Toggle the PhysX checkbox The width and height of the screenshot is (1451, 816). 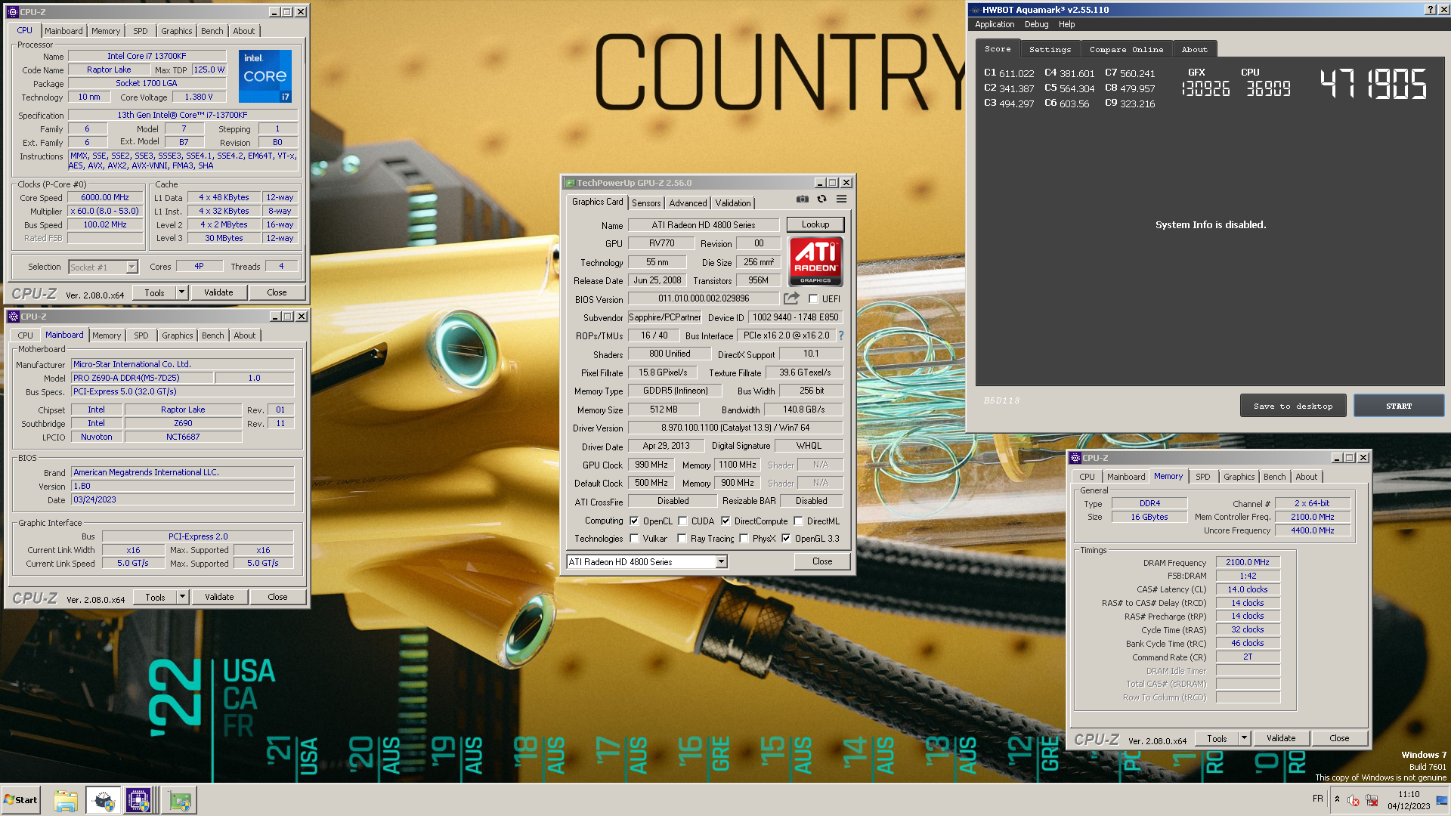click(744, 539)
